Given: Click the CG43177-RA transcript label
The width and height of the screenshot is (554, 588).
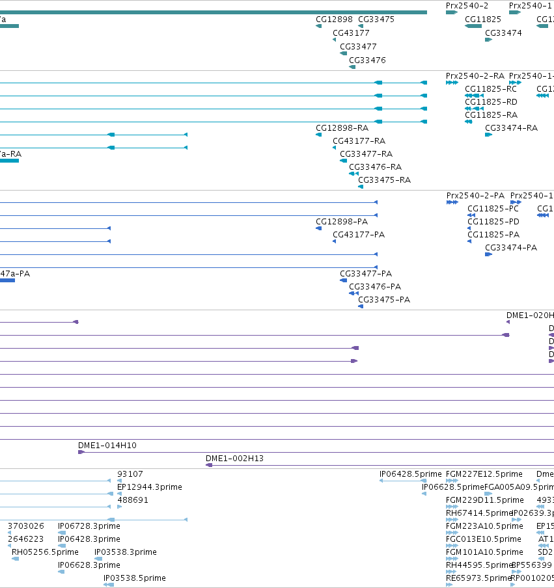Looking at the screenshot, I should (359, 141).
